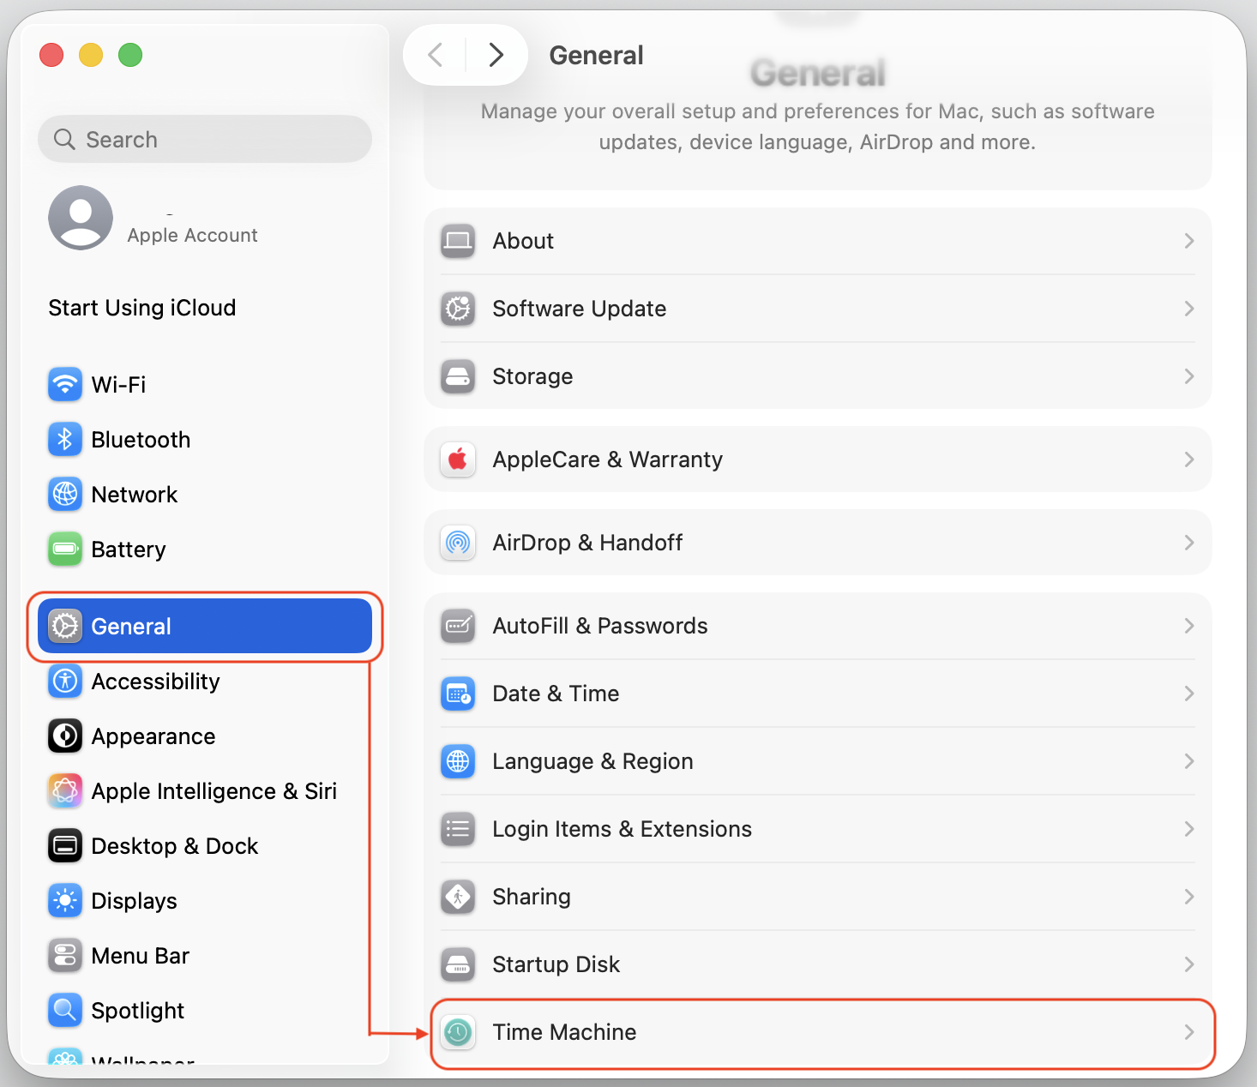The width and height of the screenshot is (1257, 1087).
Task: Expand Sharing row chevron
Action: point(1189,897)
